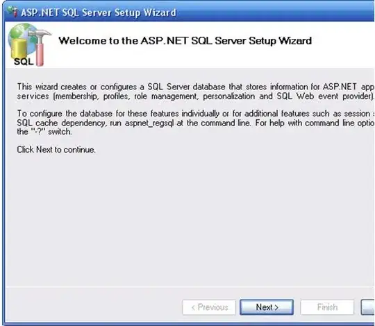Click the greyed-out Finish button
This screenshot has height=326, width=375.
coord(327,307)
